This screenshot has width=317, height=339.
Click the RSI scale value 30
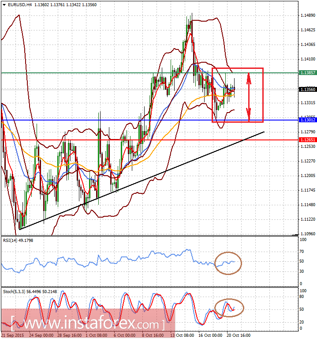(x=302, y=271)
